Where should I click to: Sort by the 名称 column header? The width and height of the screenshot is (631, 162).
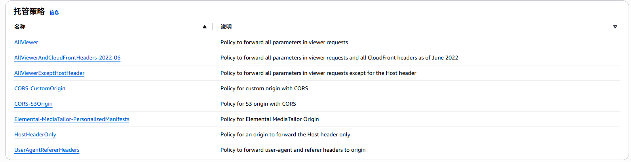coord(20,27)
